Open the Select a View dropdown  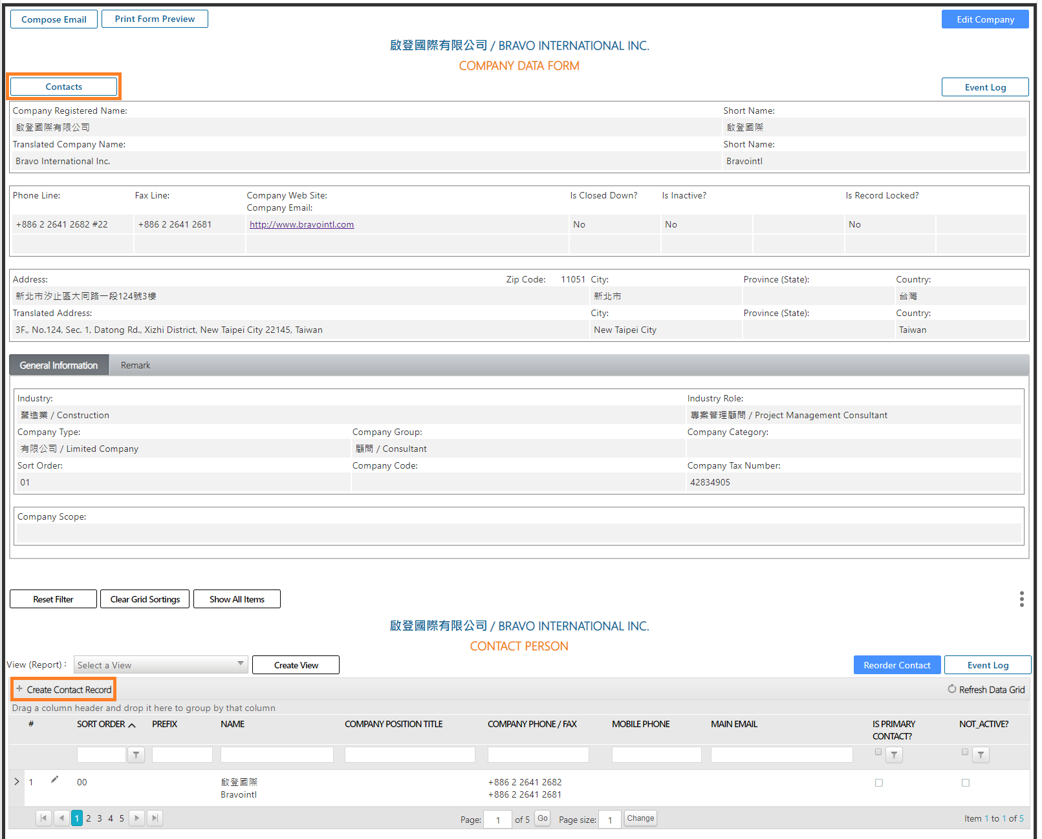click(160, 664)
